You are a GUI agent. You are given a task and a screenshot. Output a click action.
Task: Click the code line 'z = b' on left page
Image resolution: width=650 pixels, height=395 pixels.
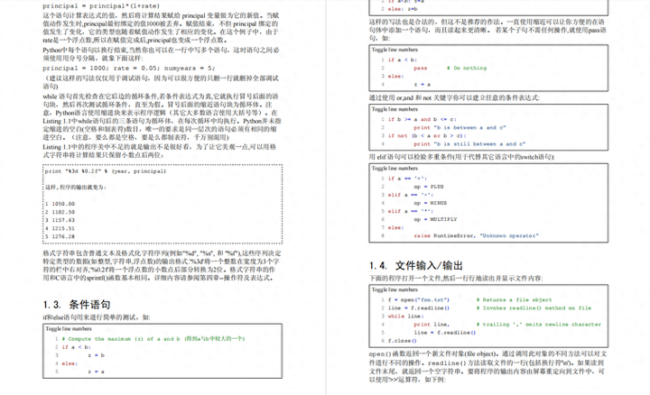[x=97, y=355]
